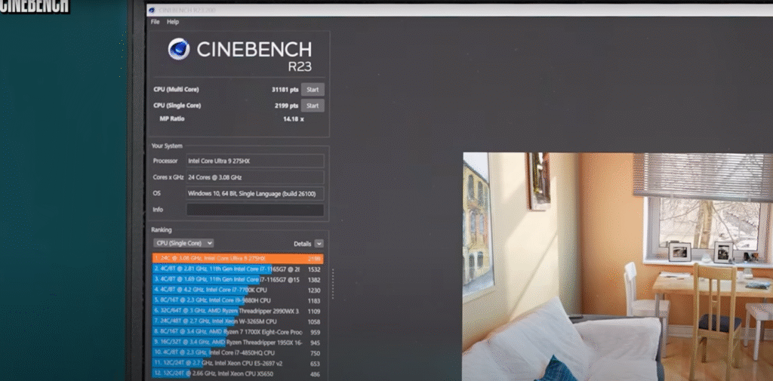
Task: Click the Cores x GHz field
Action: 254,177
